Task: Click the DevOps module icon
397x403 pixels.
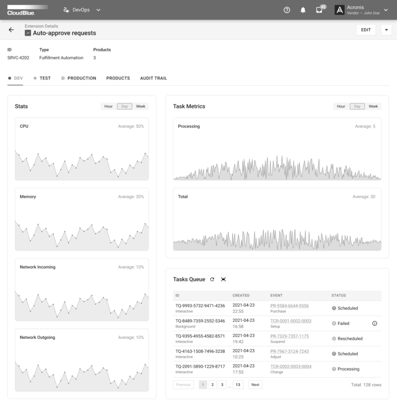Action: click(66, 10)
